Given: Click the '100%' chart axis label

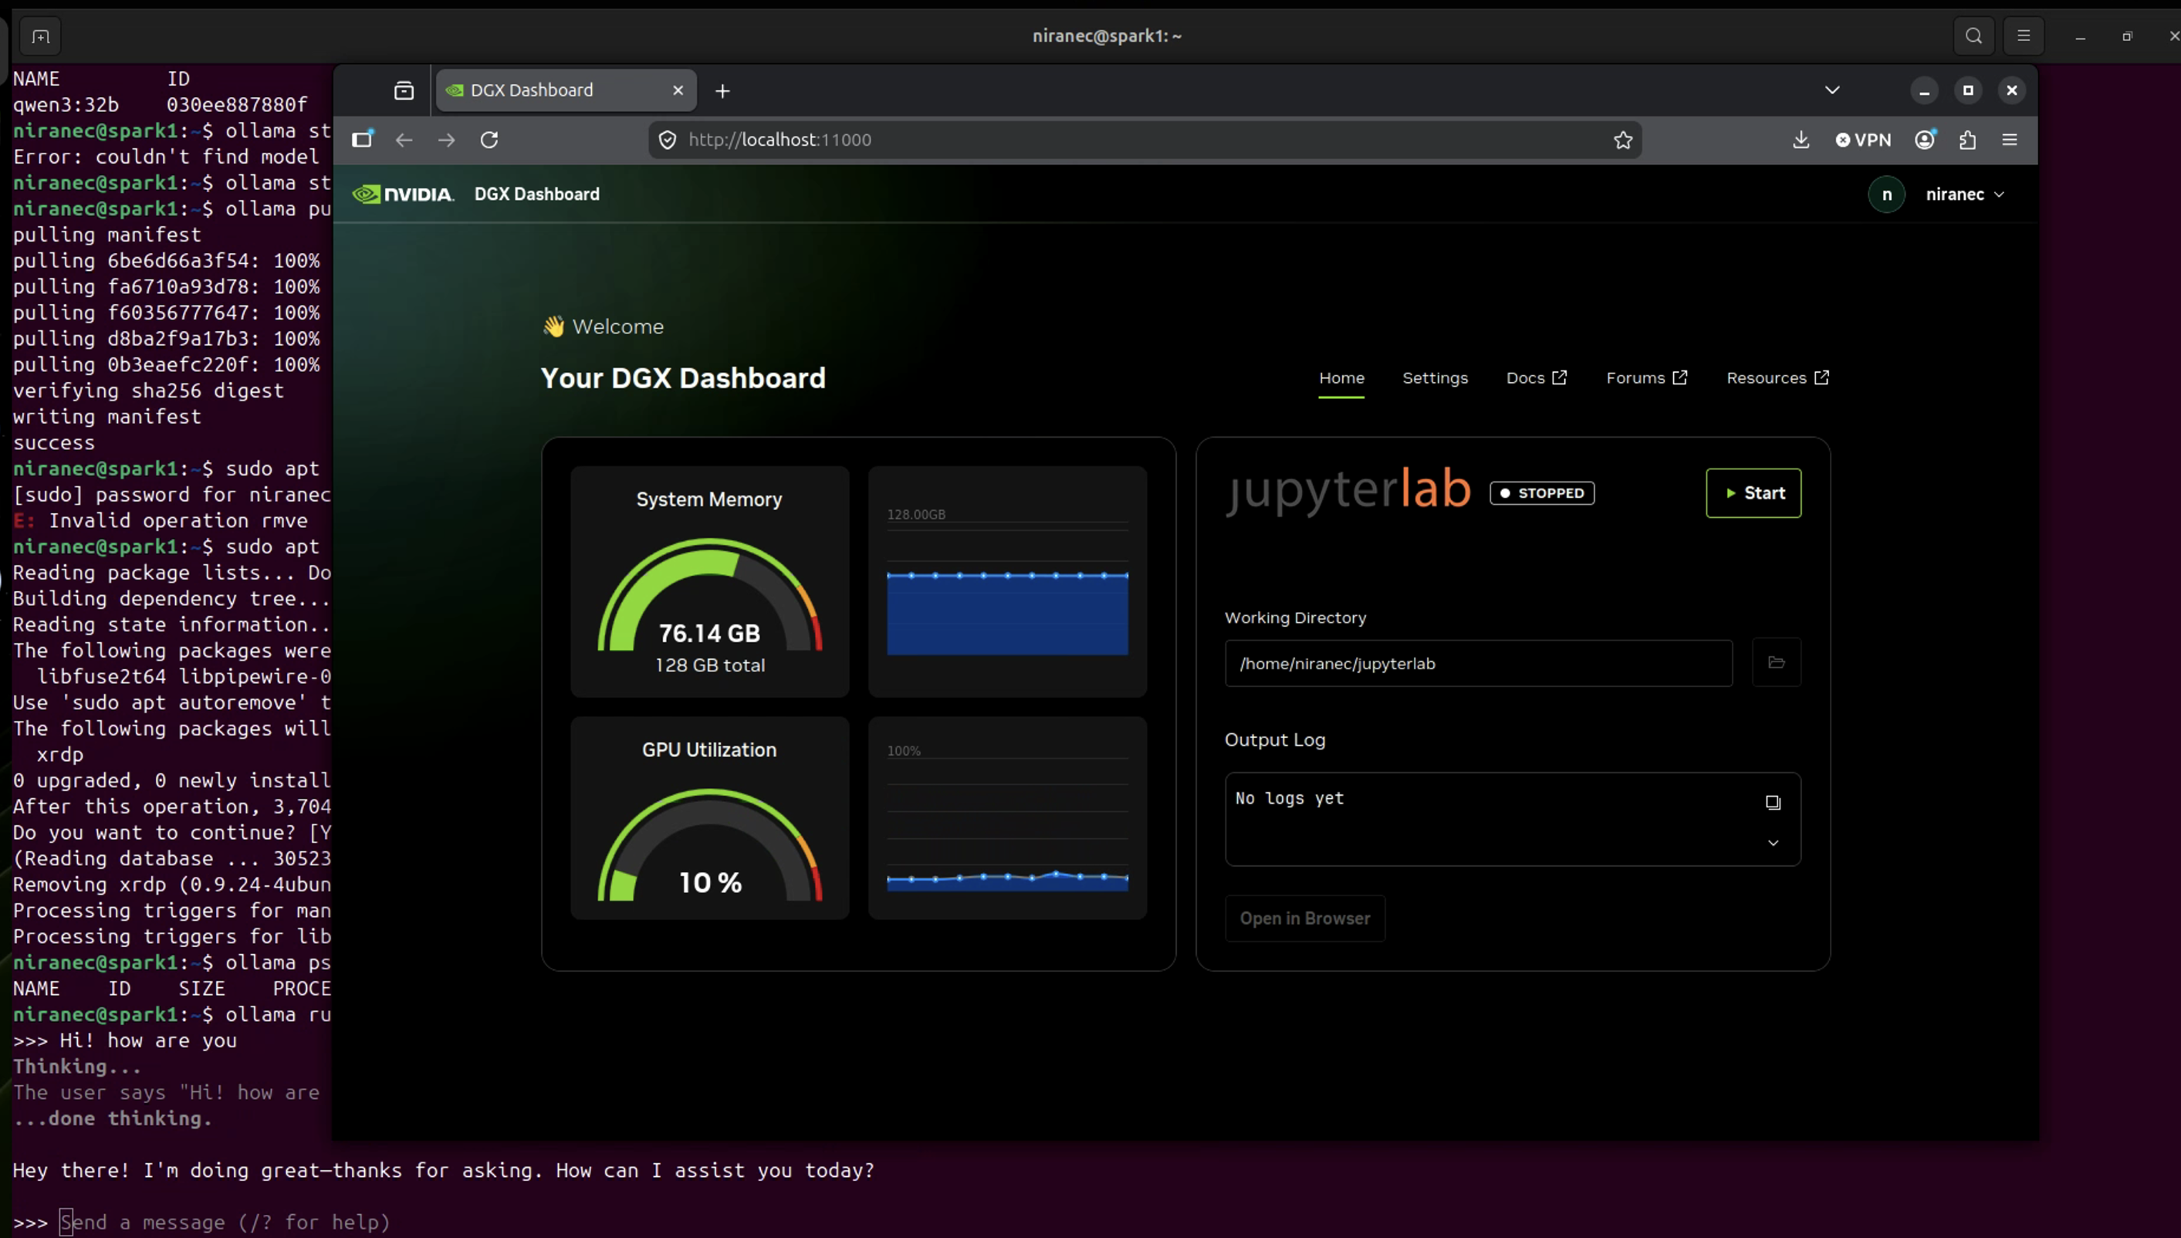Looking at the screenshot, I should 904,751.
